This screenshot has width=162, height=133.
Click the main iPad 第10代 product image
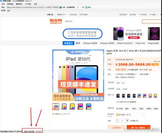pos(78,75)
